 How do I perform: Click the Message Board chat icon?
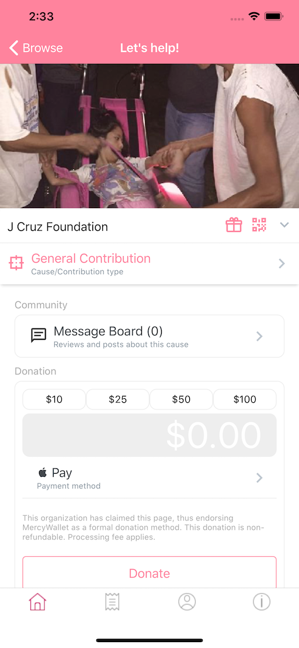(x=39, y=335)
